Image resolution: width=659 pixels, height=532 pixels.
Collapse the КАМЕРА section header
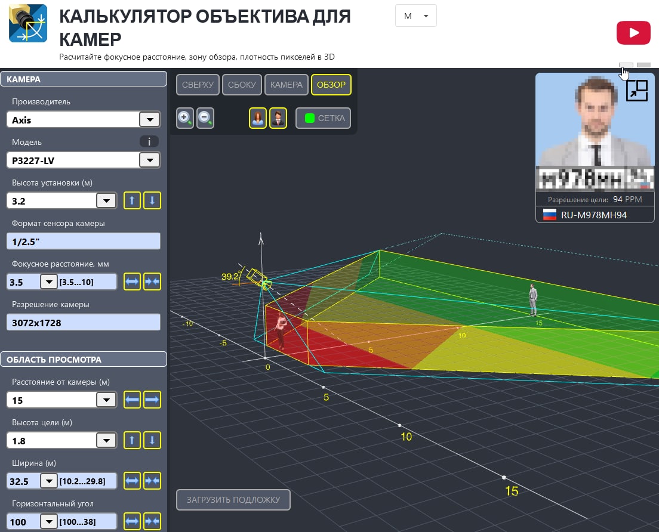[84, 79]
